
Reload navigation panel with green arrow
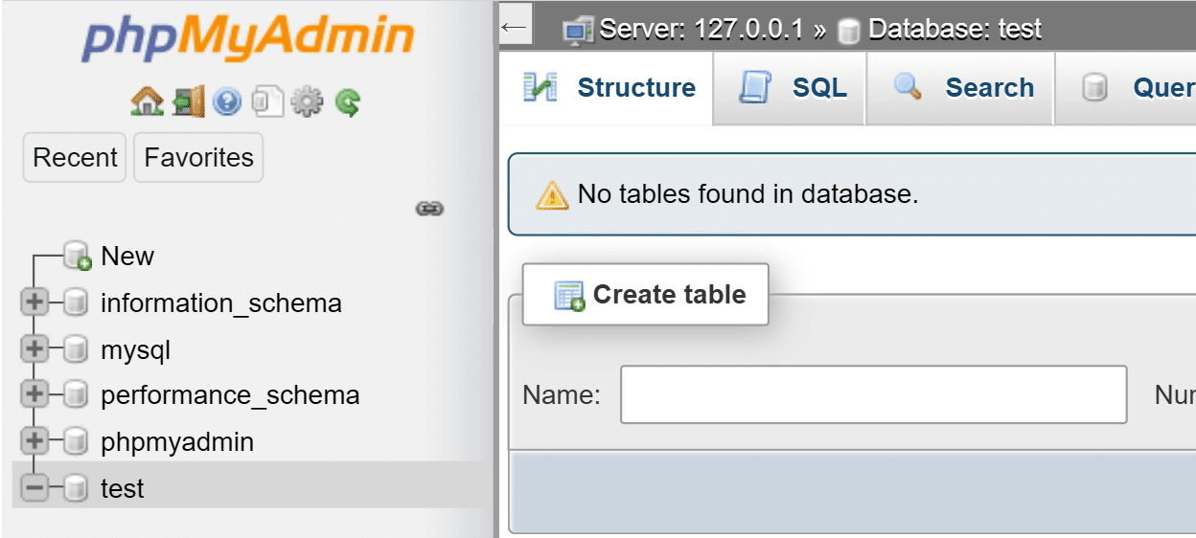tap(347, 101)
